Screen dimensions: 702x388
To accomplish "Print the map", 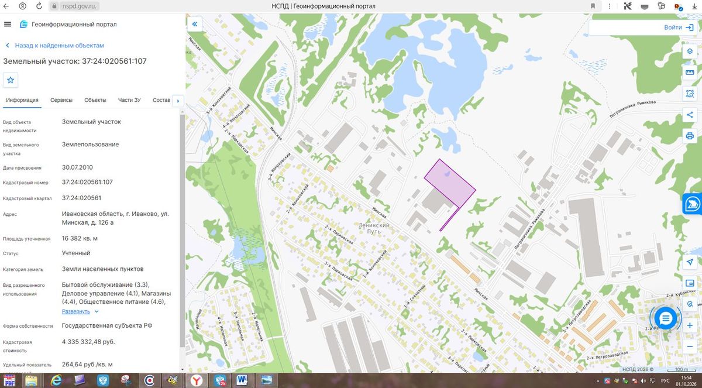I will tap(690, 136).
